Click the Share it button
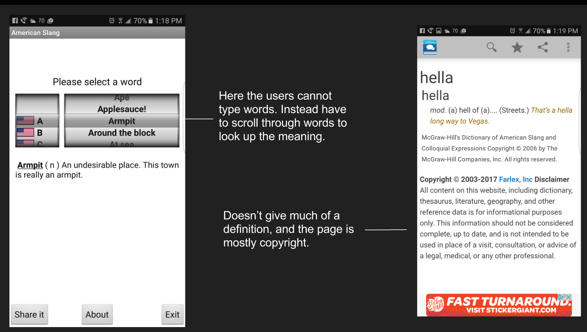587x332 pixels. pyautogui.click(x=29, y=314)
